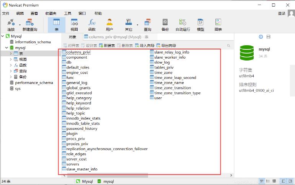Viewport: 295px width, 185px height.
Task: Click the 模型 (Model) toolbar icon
Action: [200, 25]
